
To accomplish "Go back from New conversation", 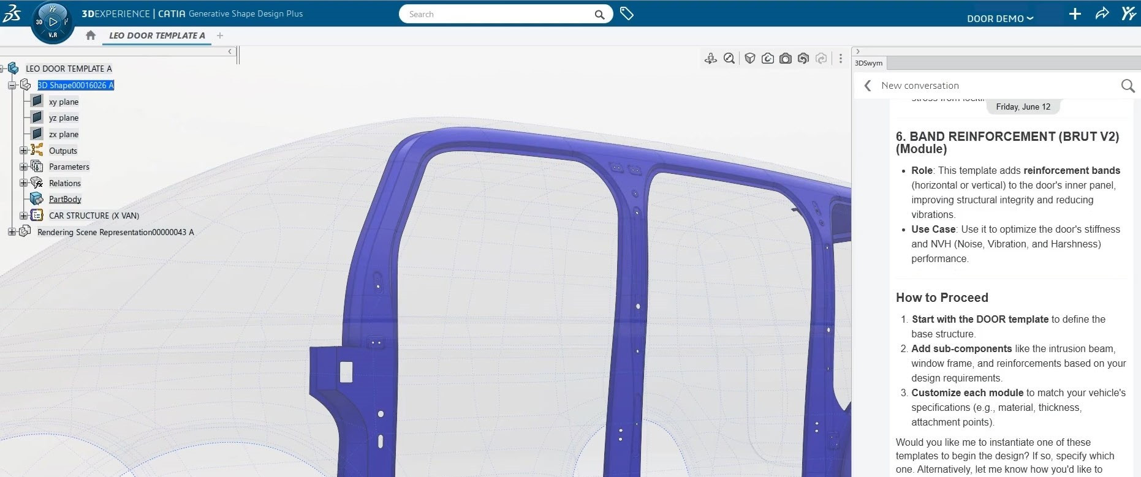I will tap(867, 86).
